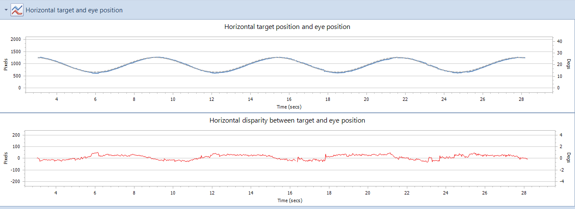Screen dimensions: 575x209
Task: Click the eye position curve's first trough near 6 seconds
Action: (96, 73)
